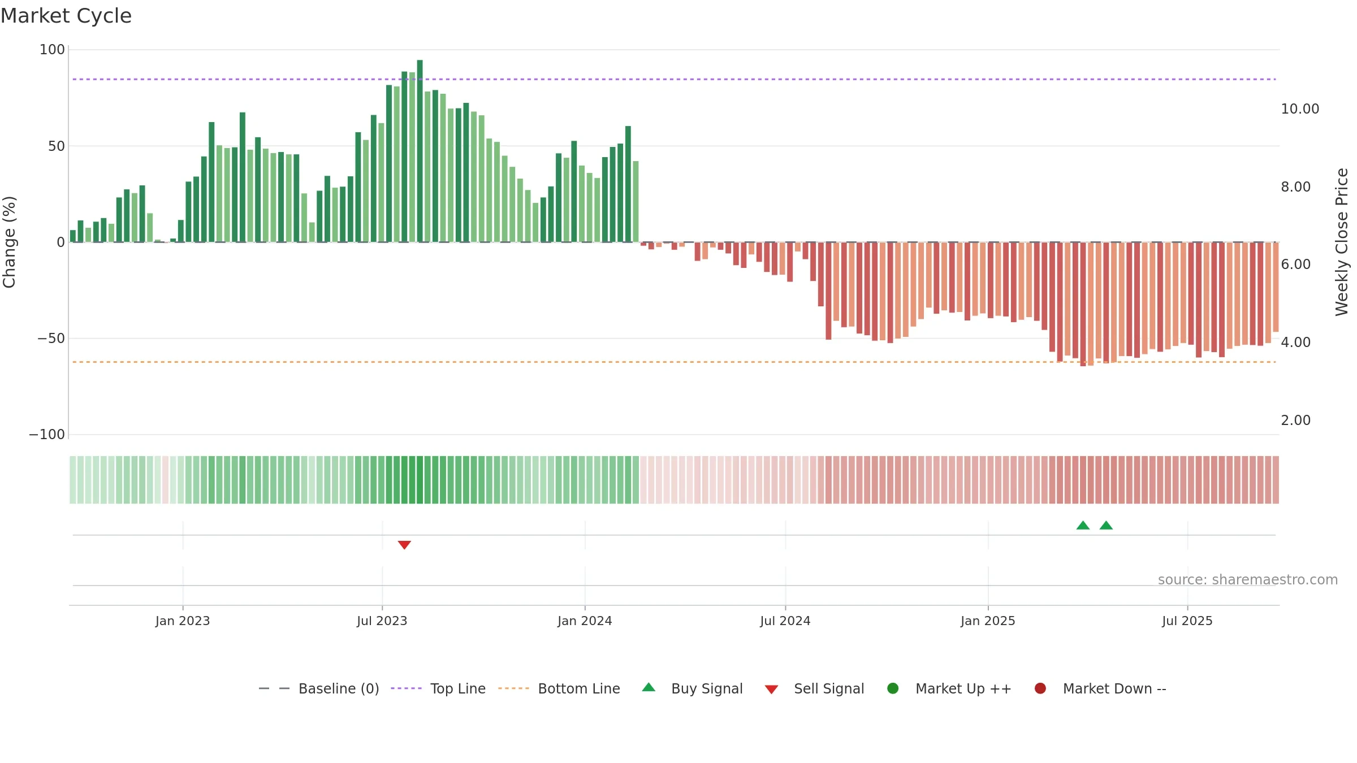1357x763 pixels.
Task: Click the Jul 2025 axis label
Action: (x=1187, y=621)
